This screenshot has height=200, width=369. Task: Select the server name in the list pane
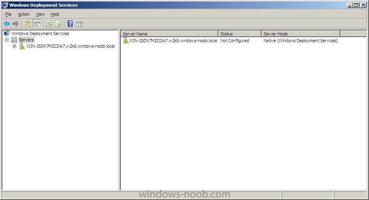click(173, 41)
